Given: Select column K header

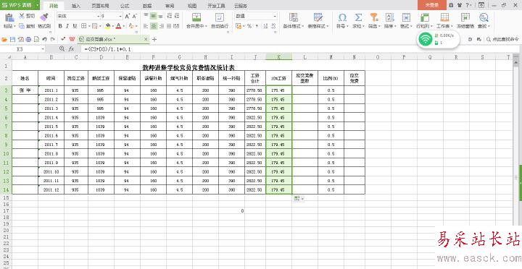Looking at the screenshot, I should [x=278, y=57].
